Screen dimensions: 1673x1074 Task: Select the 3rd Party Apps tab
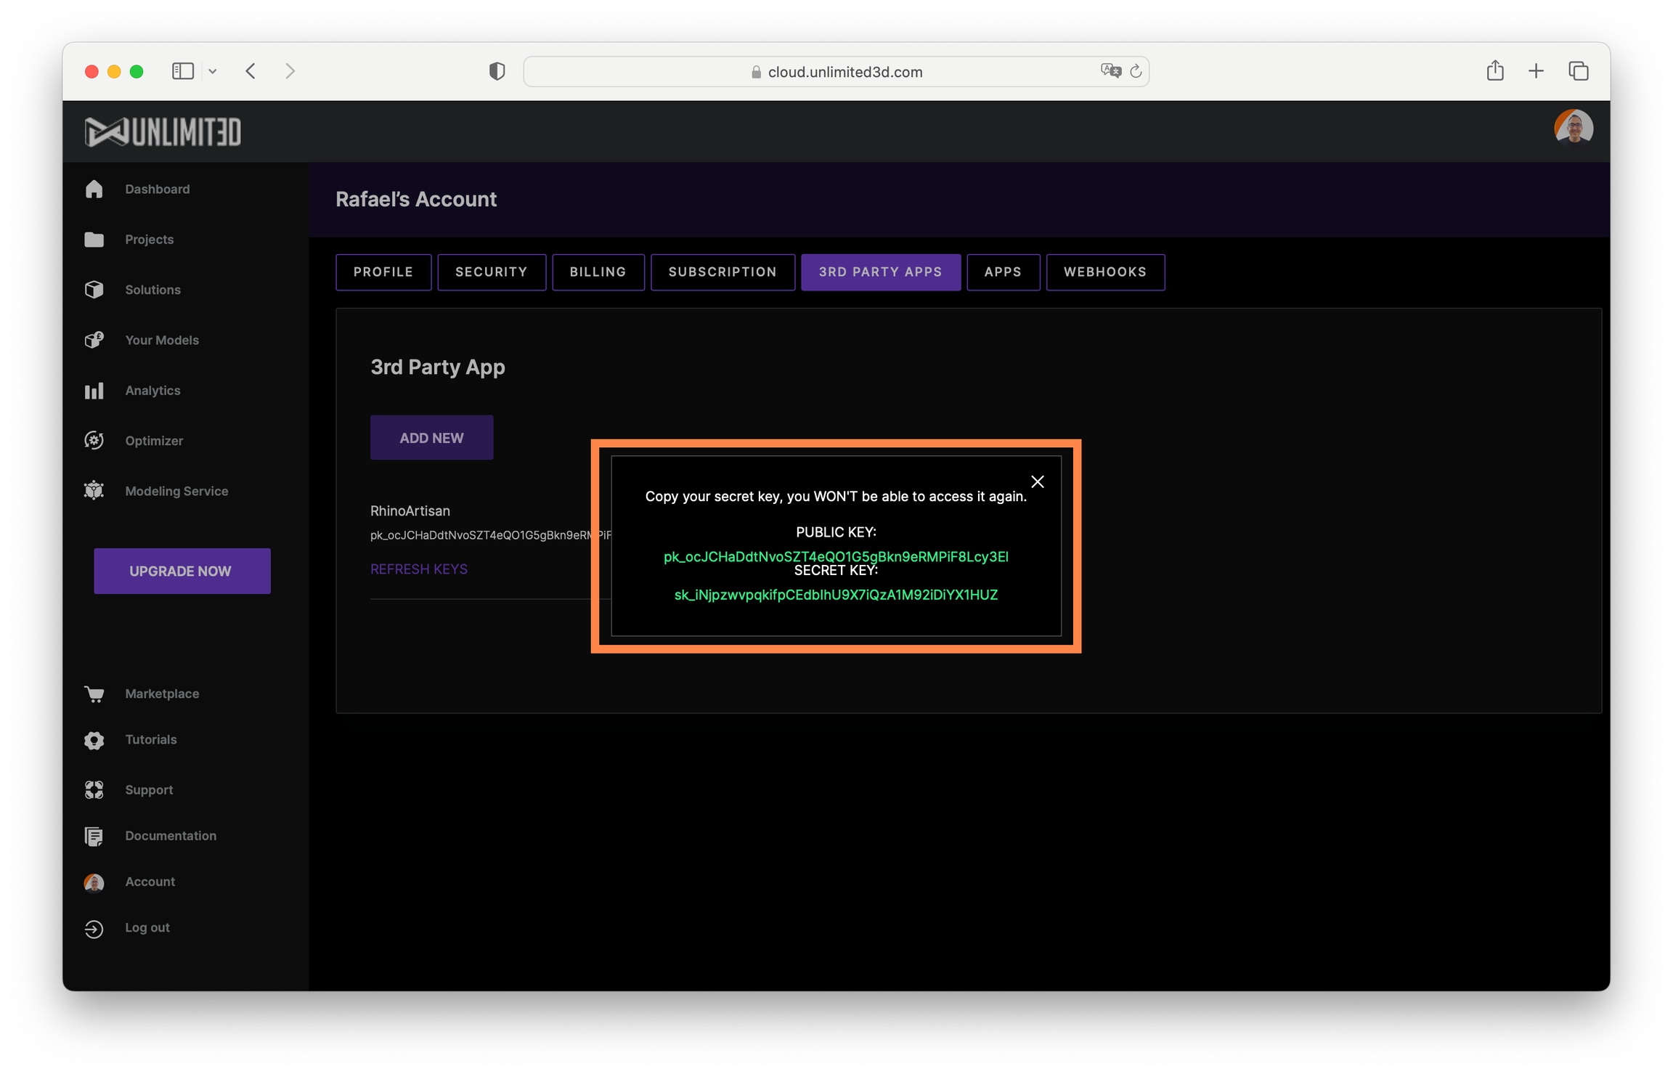click(881, 272)
